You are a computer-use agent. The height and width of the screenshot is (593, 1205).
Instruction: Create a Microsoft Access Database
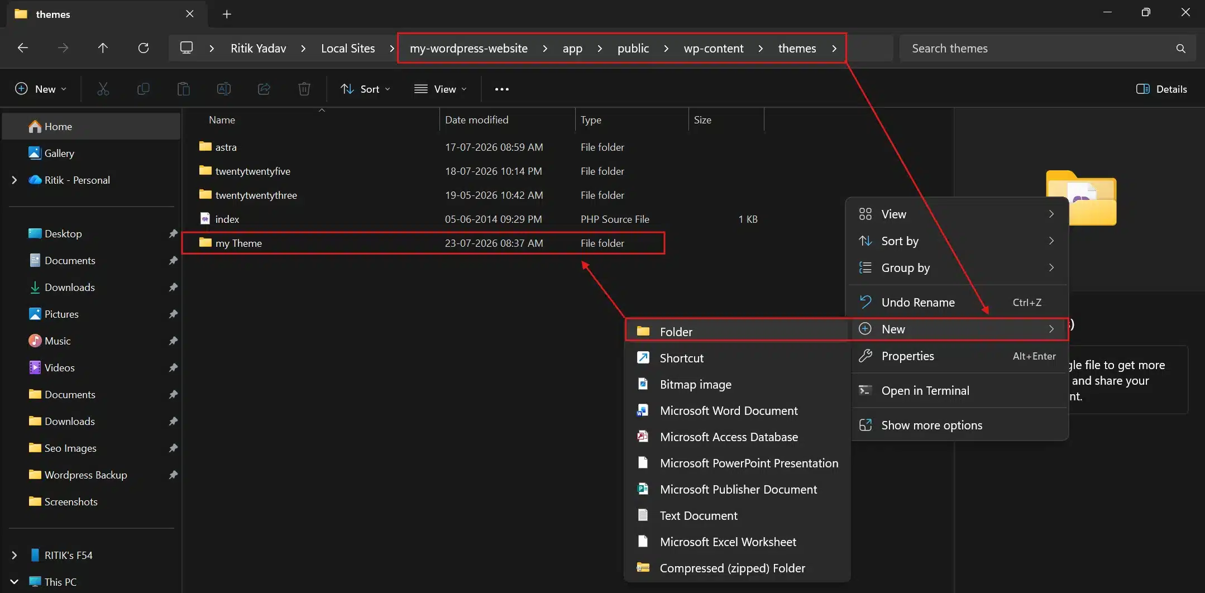737,437
